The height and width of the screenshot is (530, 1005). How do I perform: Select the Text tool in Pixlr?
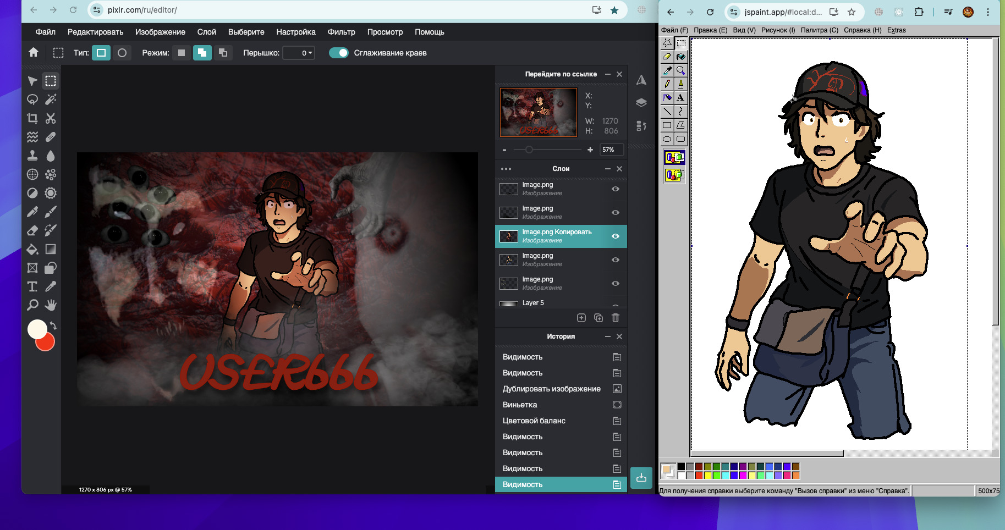coord(32,286)
